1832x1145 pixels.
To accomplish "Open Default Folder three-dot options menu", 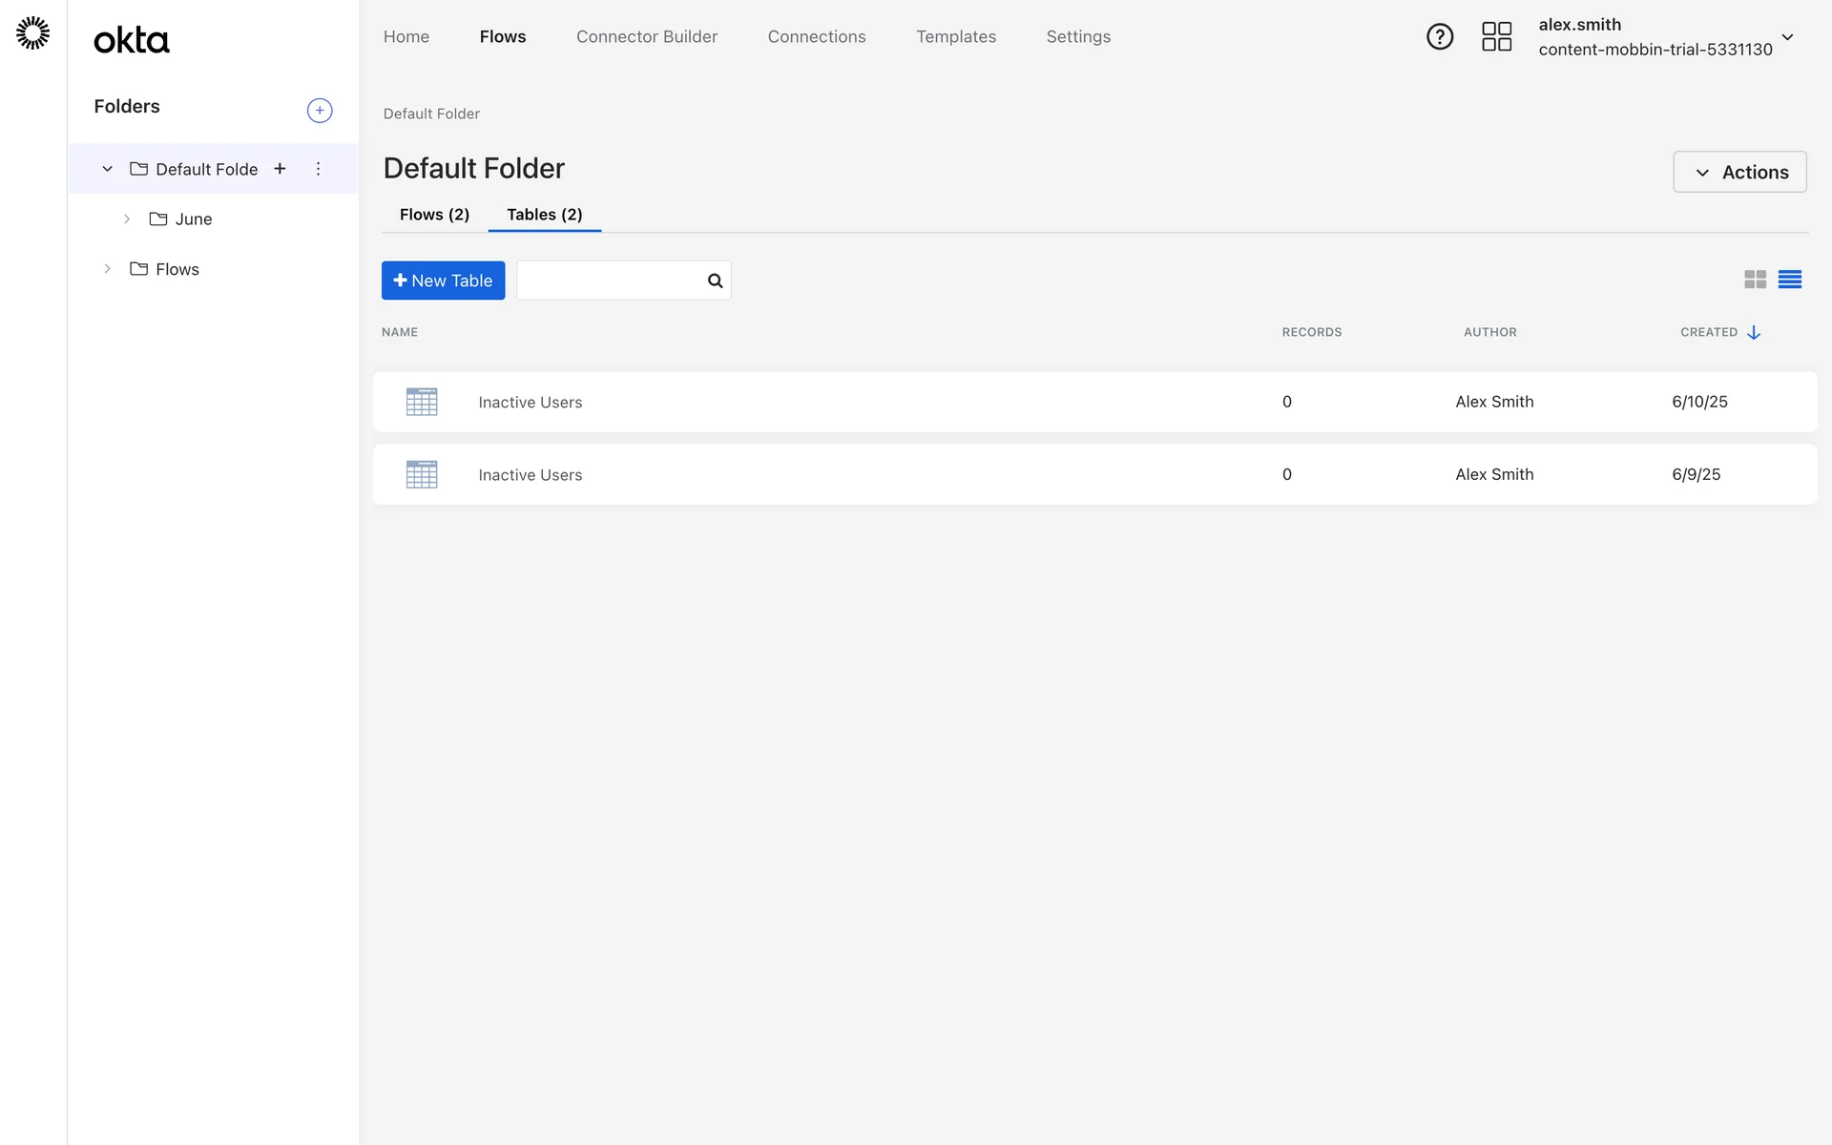I will tap(318, 169).
